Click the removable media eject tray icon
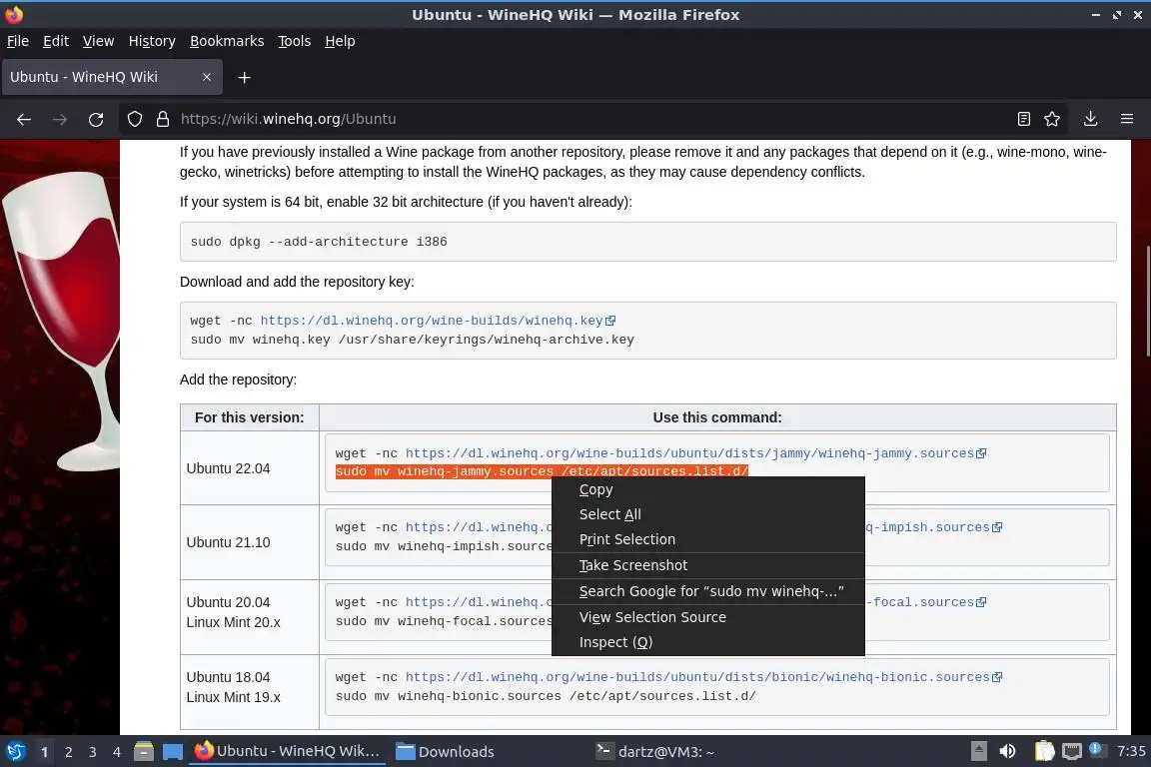This screenshot has width=1151, height=767. [978, 751]
